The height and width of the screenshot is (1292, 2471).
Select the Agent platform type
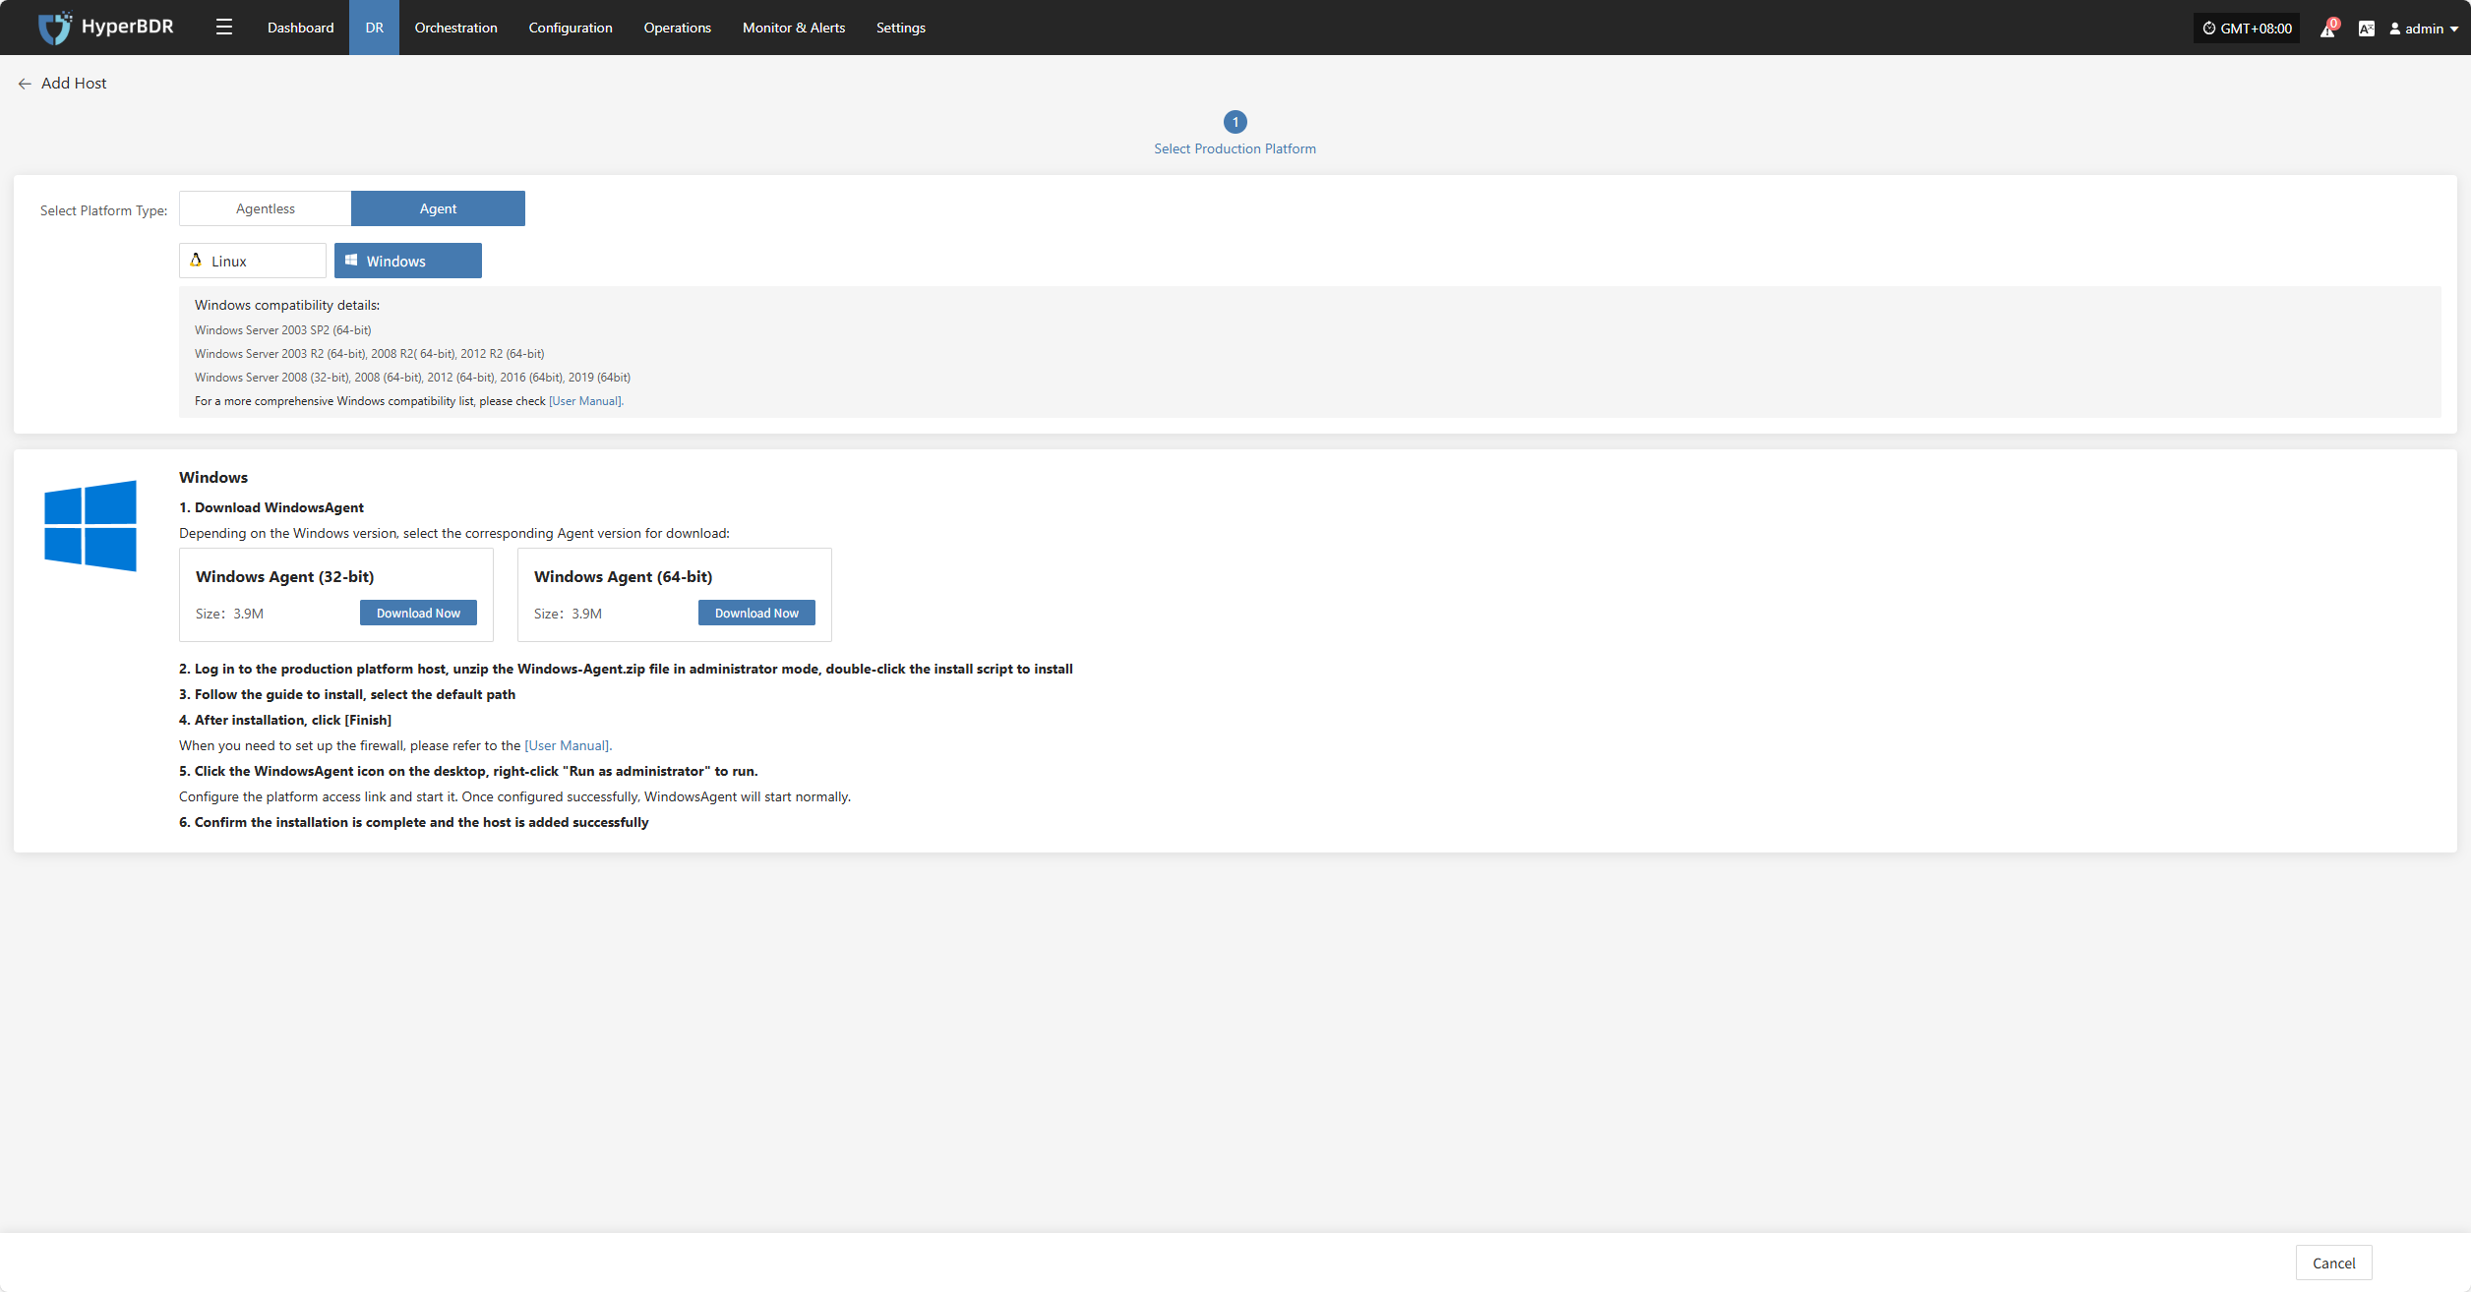tap(438, 208)
